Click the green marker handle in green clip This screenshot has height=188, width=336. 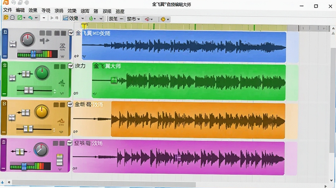[114, 80]
